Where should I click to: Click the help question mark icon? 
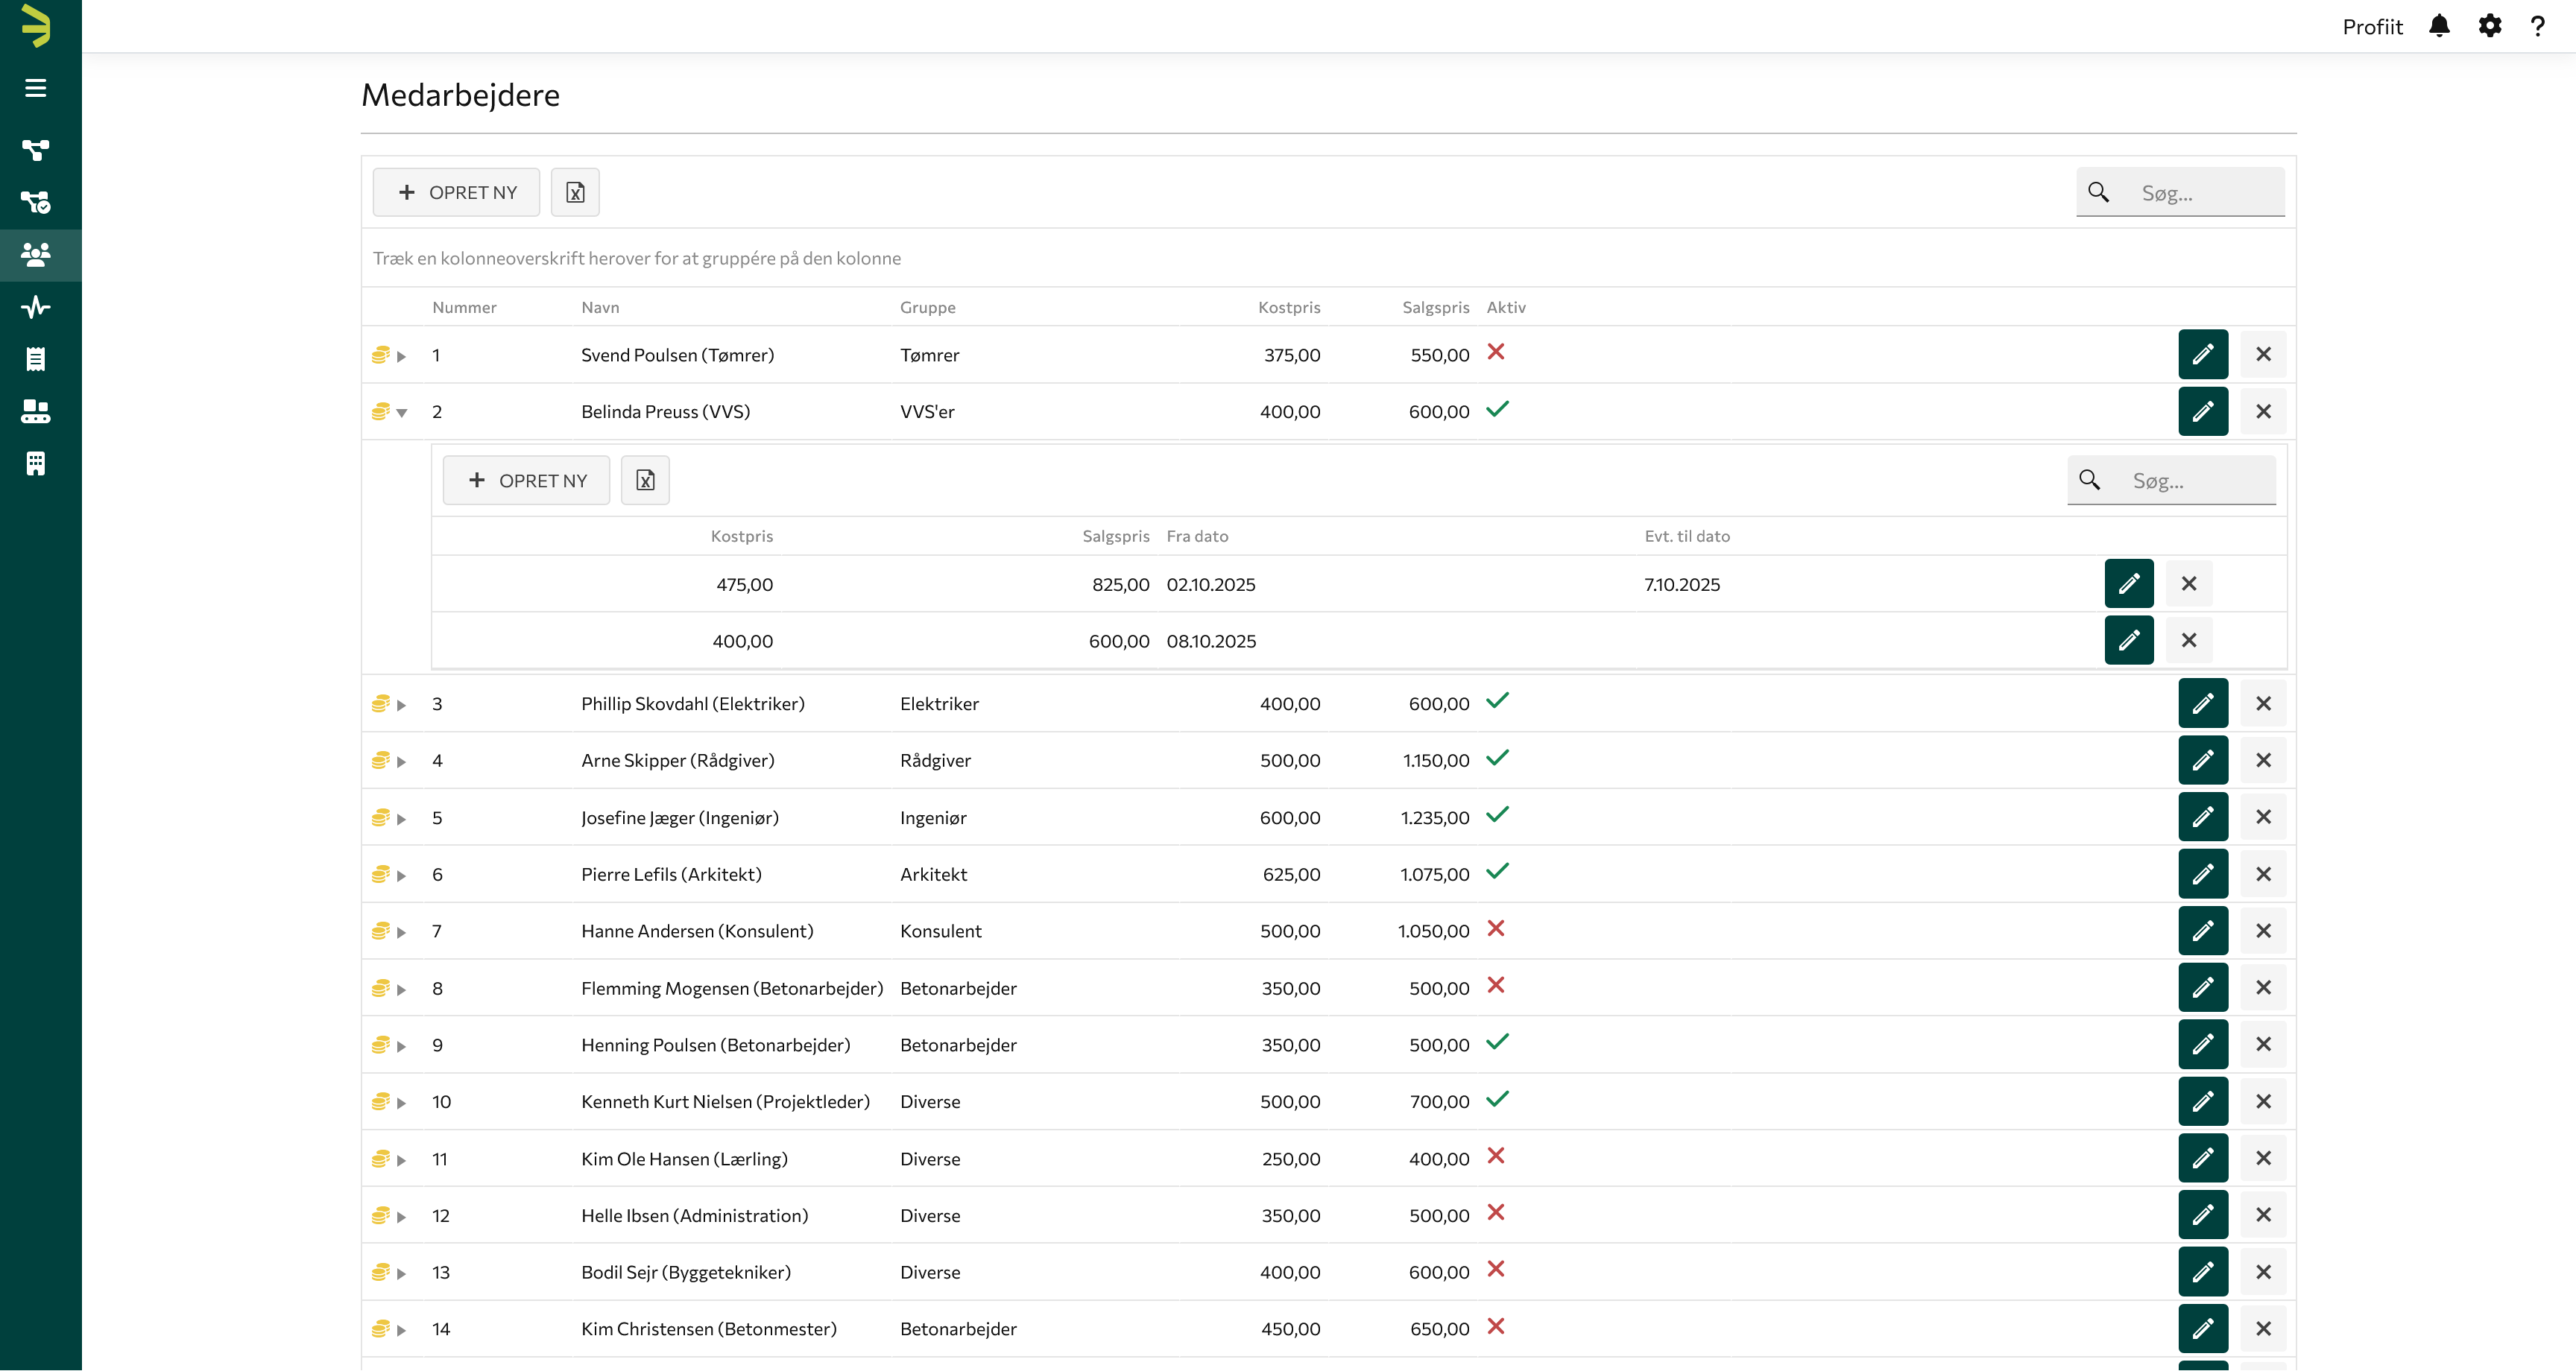tap(2538, 26)
